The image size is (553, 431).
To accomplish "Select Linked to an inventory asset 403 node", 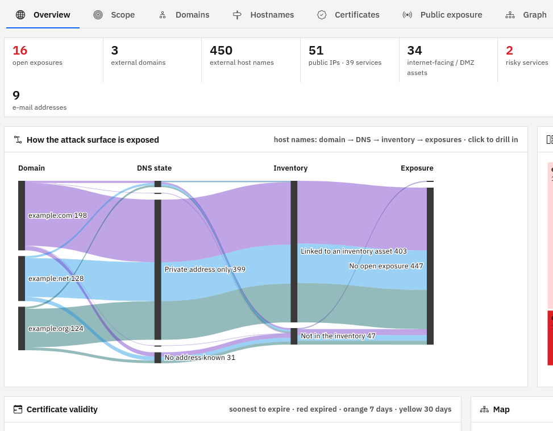I will click(294, 251).
